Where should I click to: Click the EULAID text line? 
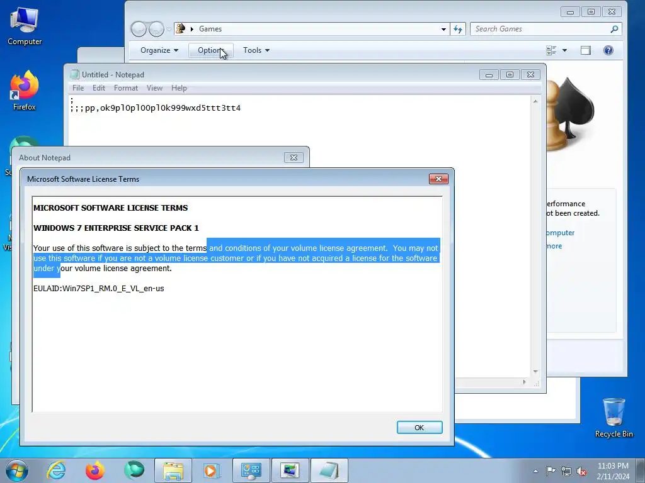[99, 288]
